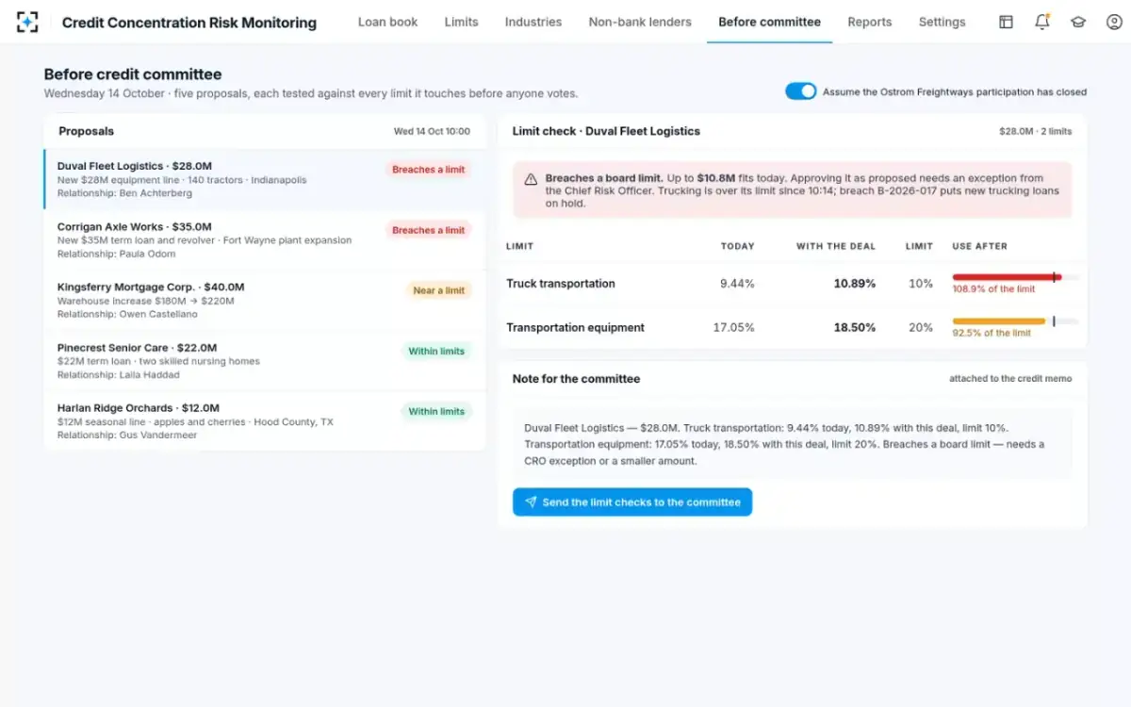This screenshot has height=707, width=1131.
Task: Click Relationship: Gus Vandermeer text
Action: [x=127, y=435]
